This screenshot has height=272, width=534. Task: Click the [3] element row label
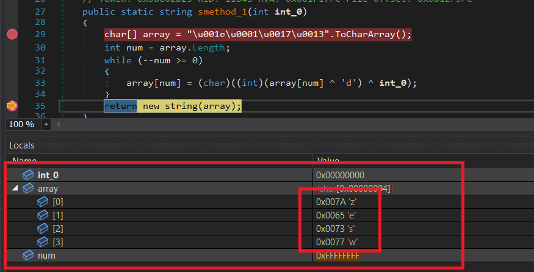[58, 242]
